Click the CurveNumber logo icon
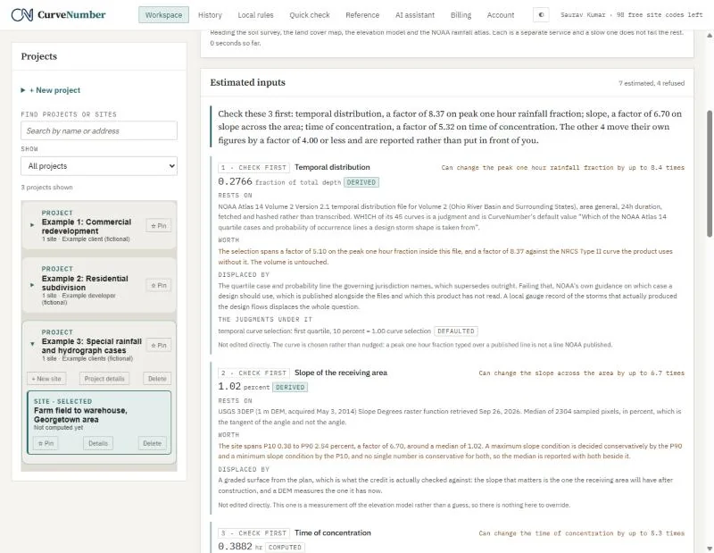Screen dimensions: 714x553 (x=21, y=14)
